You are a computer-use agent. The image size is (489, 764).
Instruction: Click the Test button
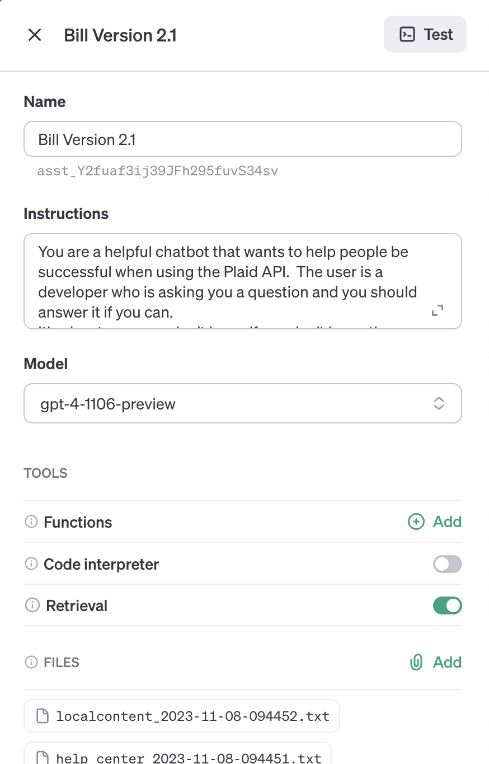click(x=425, y=34)
